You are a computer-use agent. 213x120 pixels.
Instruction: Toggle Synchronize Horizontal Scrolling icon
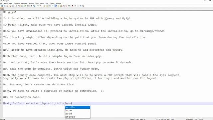click(x=47, y=6)
